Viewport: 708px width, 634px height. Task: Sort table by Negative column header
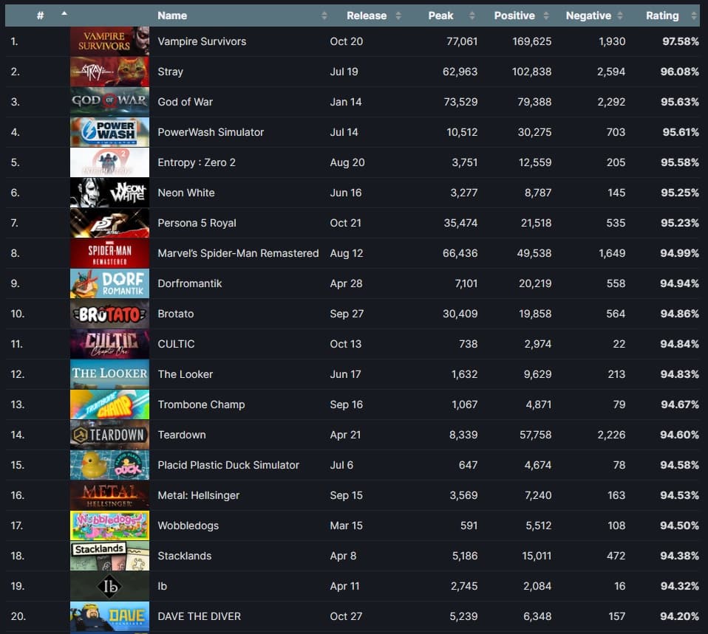coord(589,15)
